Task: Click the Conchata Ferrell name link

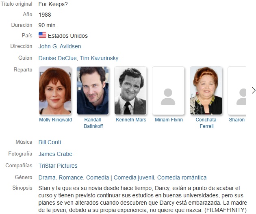Action: [206, 123]
